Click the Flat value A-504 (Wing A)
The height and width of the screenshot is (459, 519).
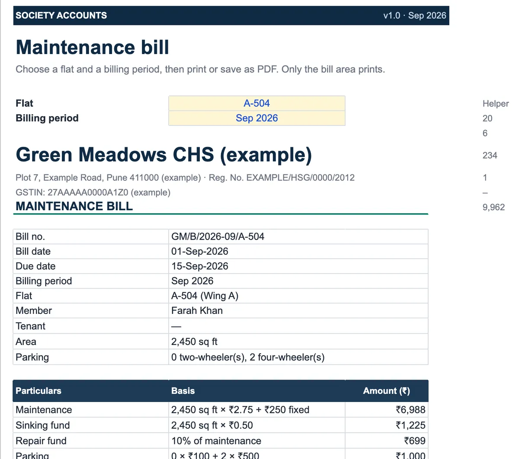click(205, 296)
